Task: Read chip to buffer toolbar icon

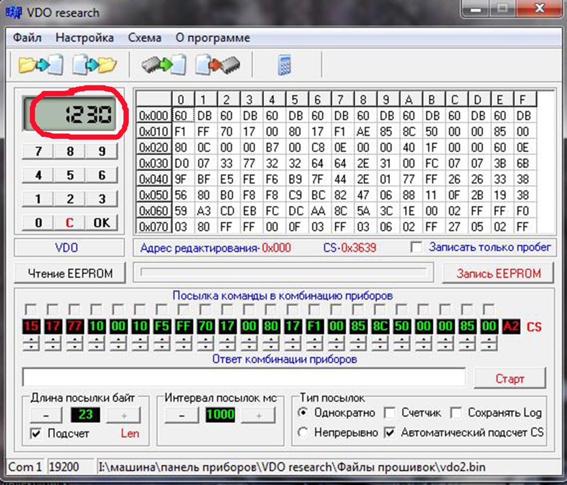Action: (x=164, y=65)
